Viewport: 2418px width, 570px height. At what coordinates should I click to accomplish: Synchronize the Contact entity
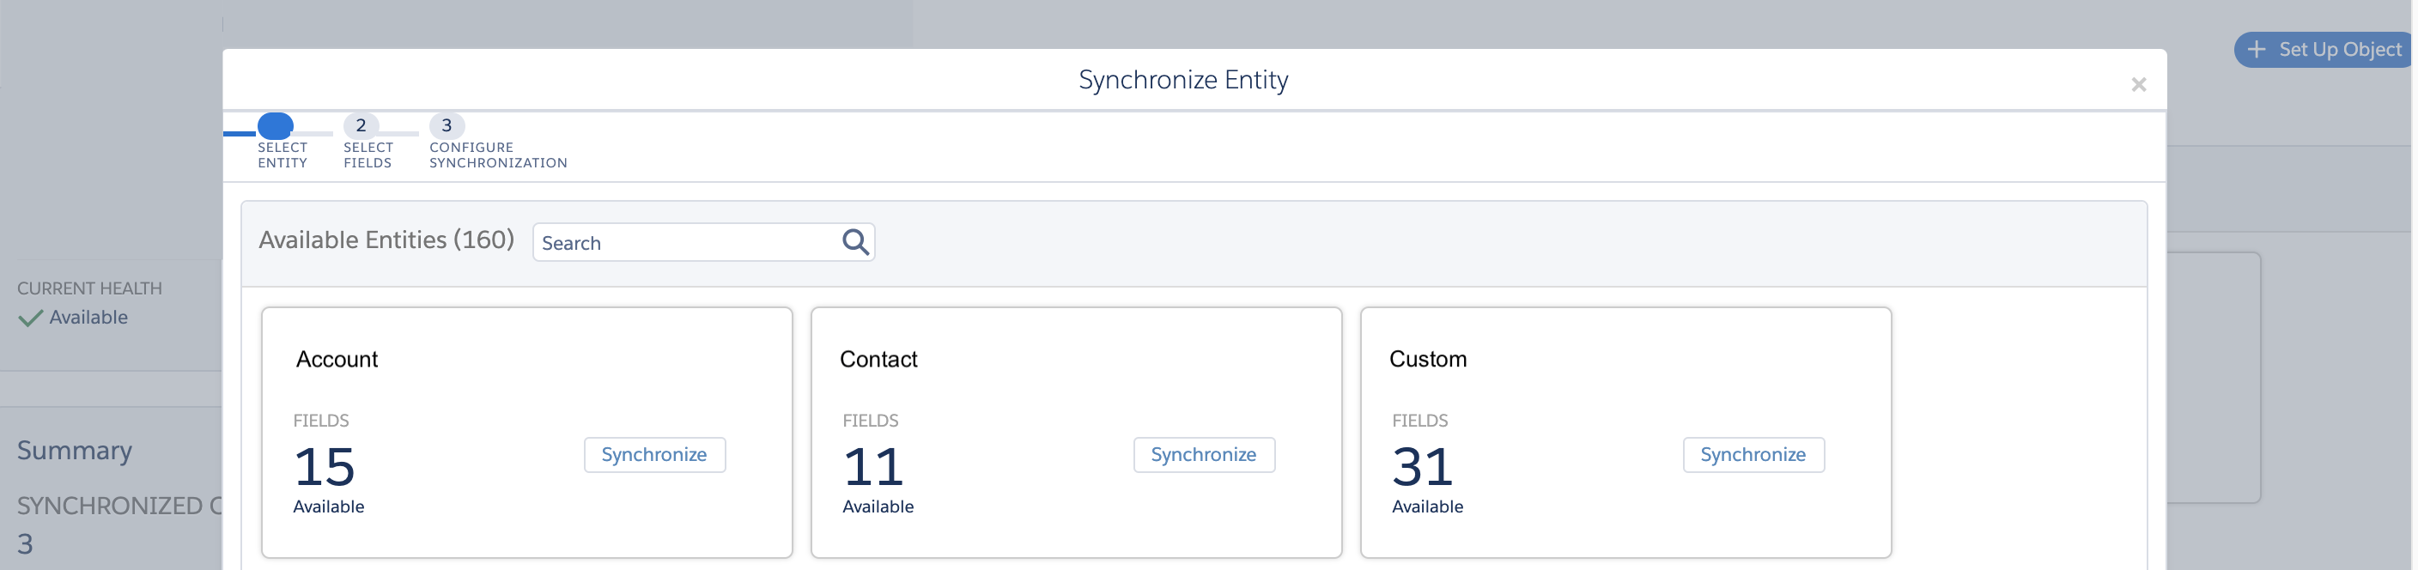coord(1203,456)
